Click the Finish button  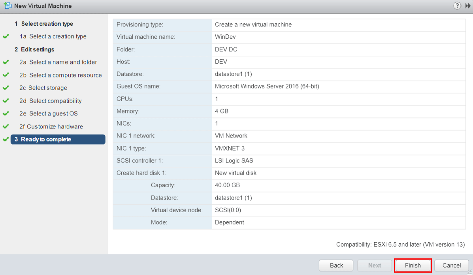413,266
